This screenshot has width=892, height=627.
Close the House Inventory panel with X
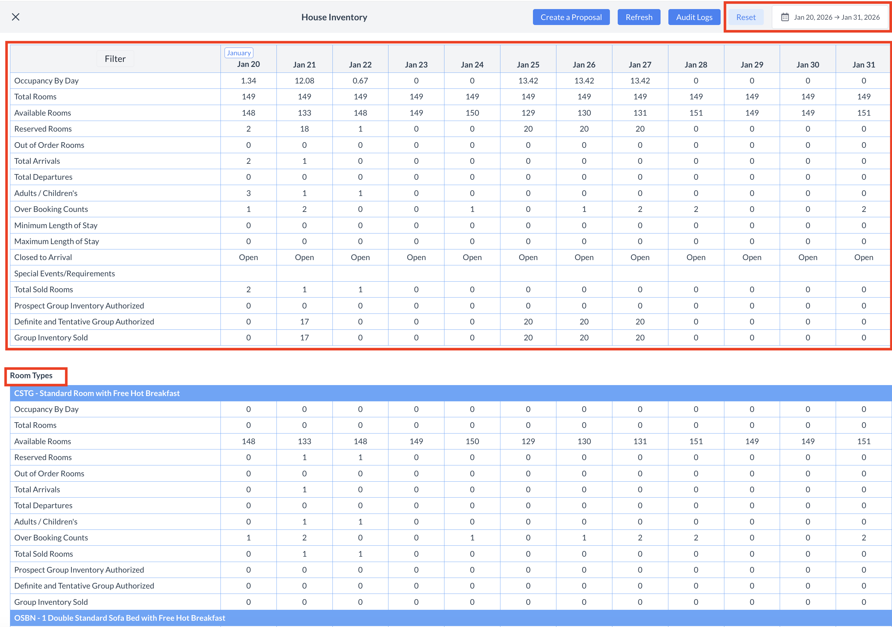point(16,17)
